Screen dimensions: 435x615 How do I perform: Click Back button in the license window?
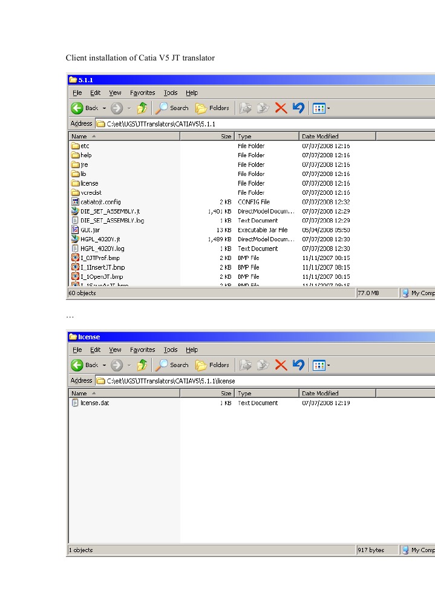[x=83, y=365]
